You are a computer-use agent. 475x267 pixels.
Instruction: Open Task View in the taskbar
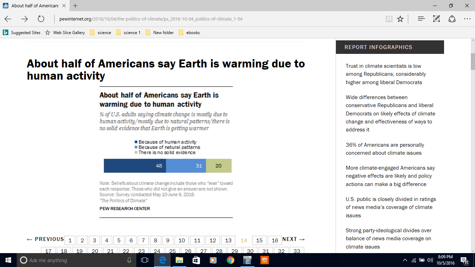145,260
